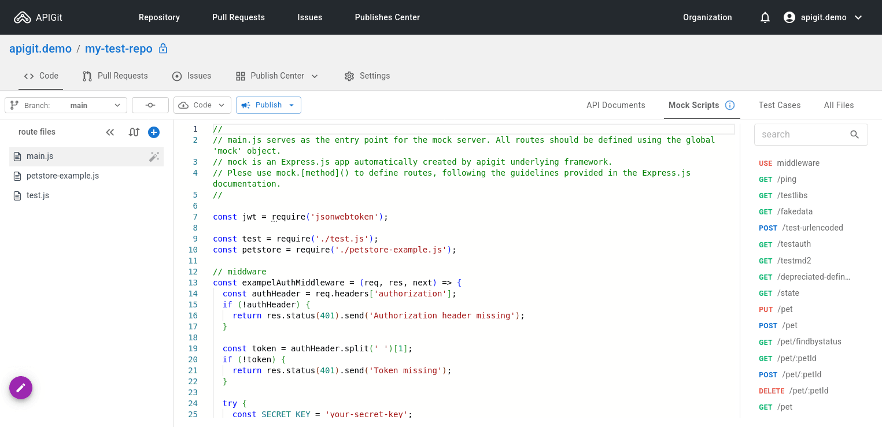
Task: Click the route sort icon beside route files
Action: 134,132
